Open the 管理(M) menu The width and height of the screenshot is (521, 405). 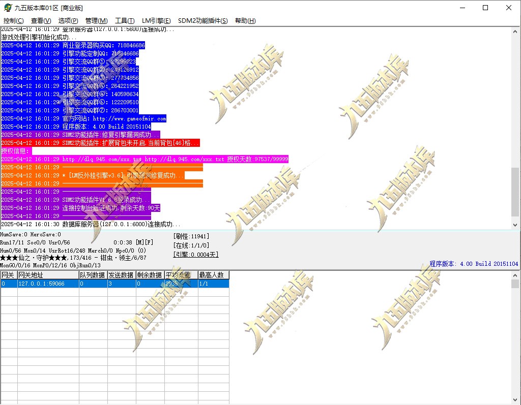coord(96,21)
